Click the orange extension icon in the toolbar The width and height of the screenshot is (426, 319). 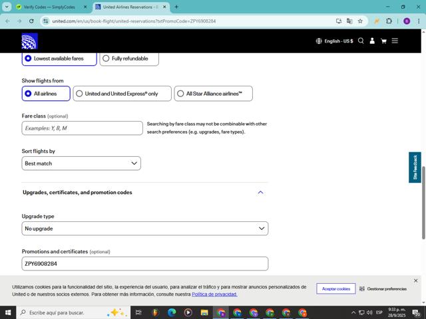[377, 21]
